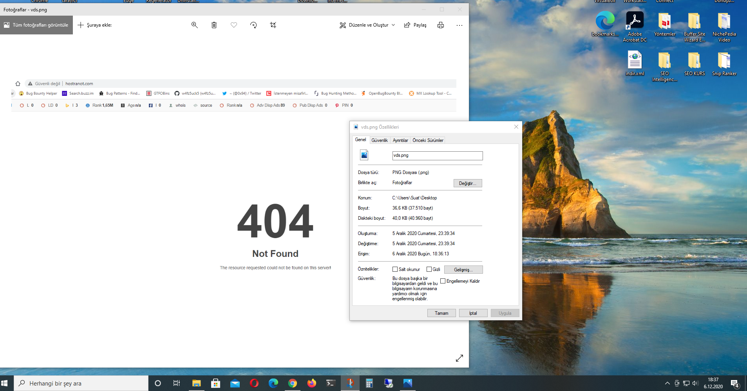Viewport: 747px width, 391px height.
Task: Share the photo with Paylaş
Action: tap(415, 25)
